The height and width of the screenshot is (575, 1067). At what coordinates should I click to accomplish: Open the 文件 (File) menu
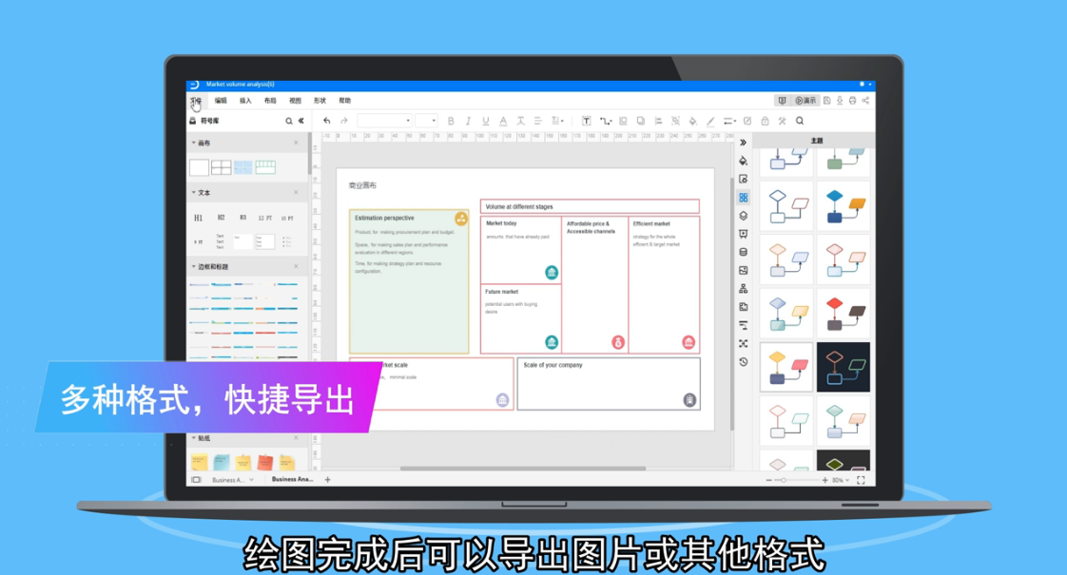point(196,101)
